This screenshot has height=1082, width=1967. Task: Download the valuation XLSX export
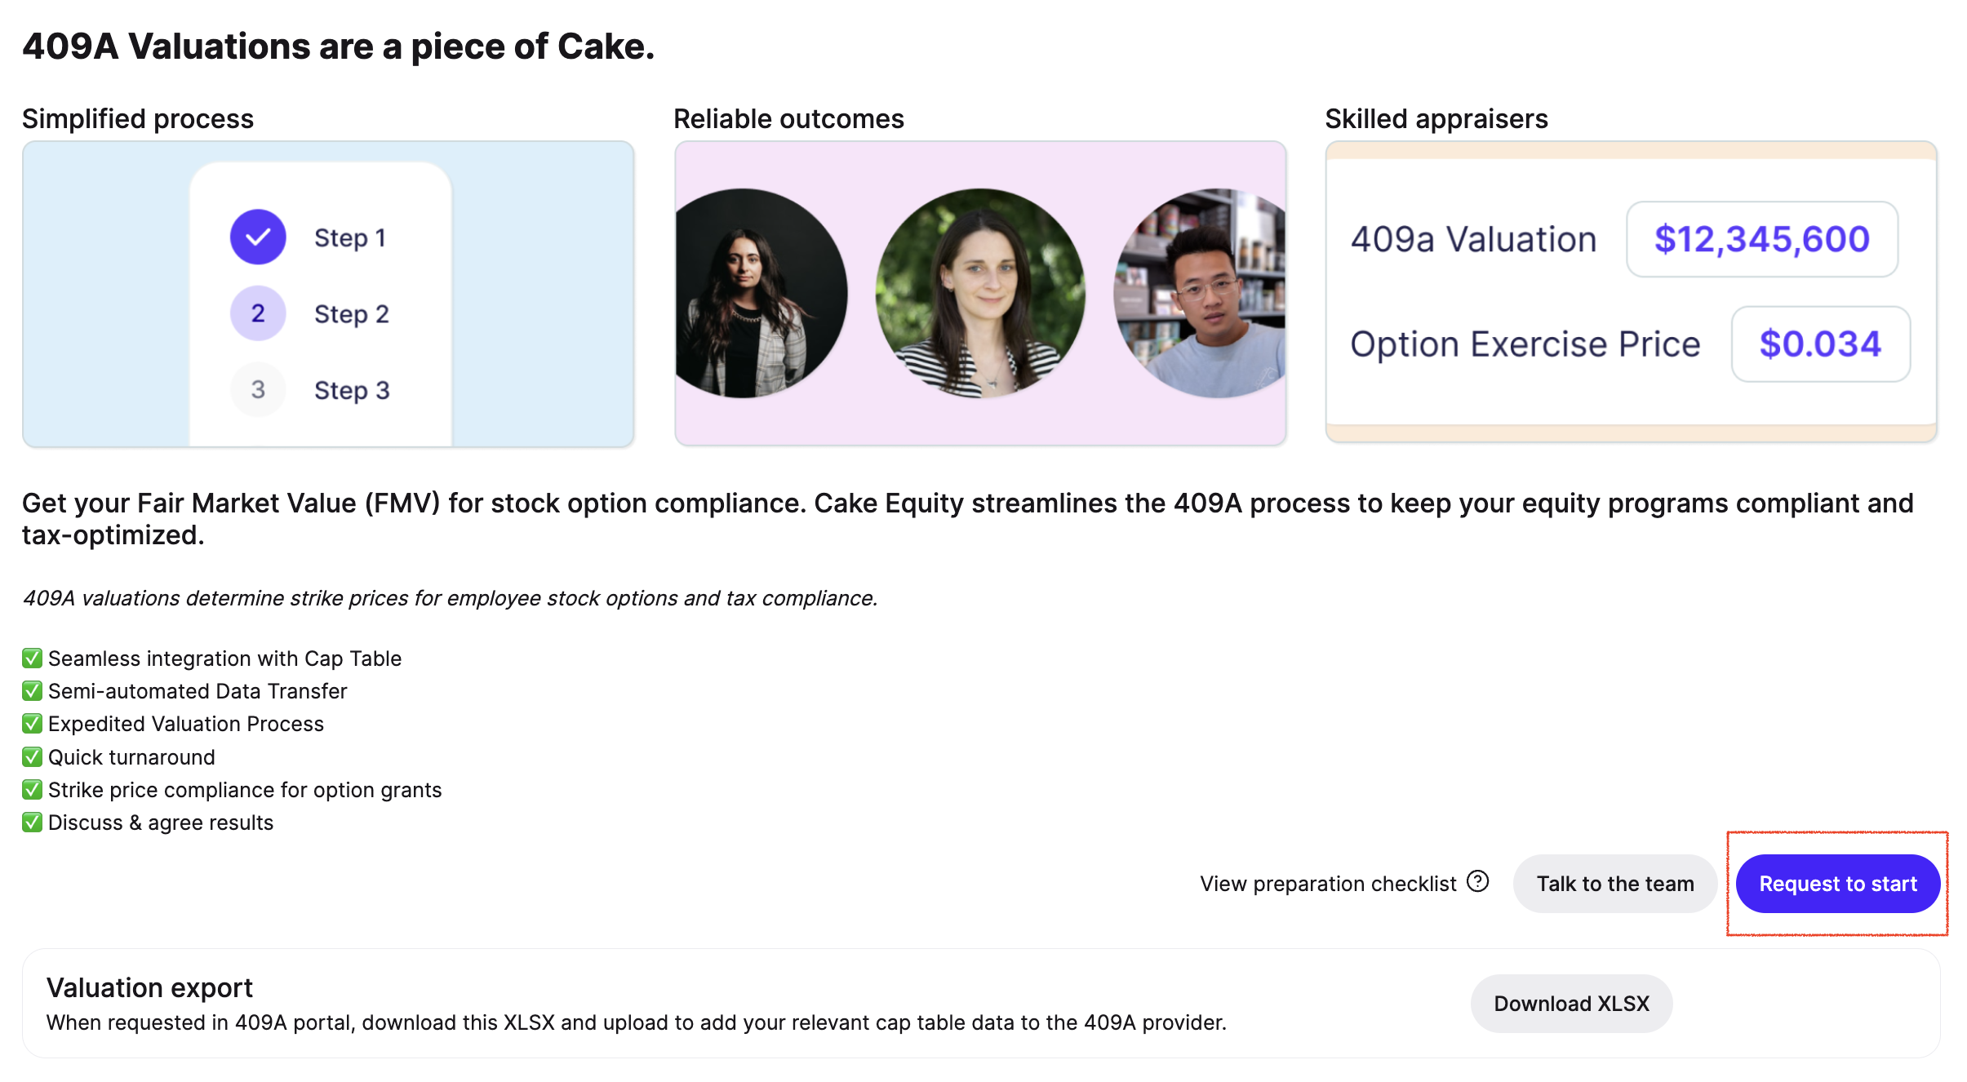click(1571, 1004)
